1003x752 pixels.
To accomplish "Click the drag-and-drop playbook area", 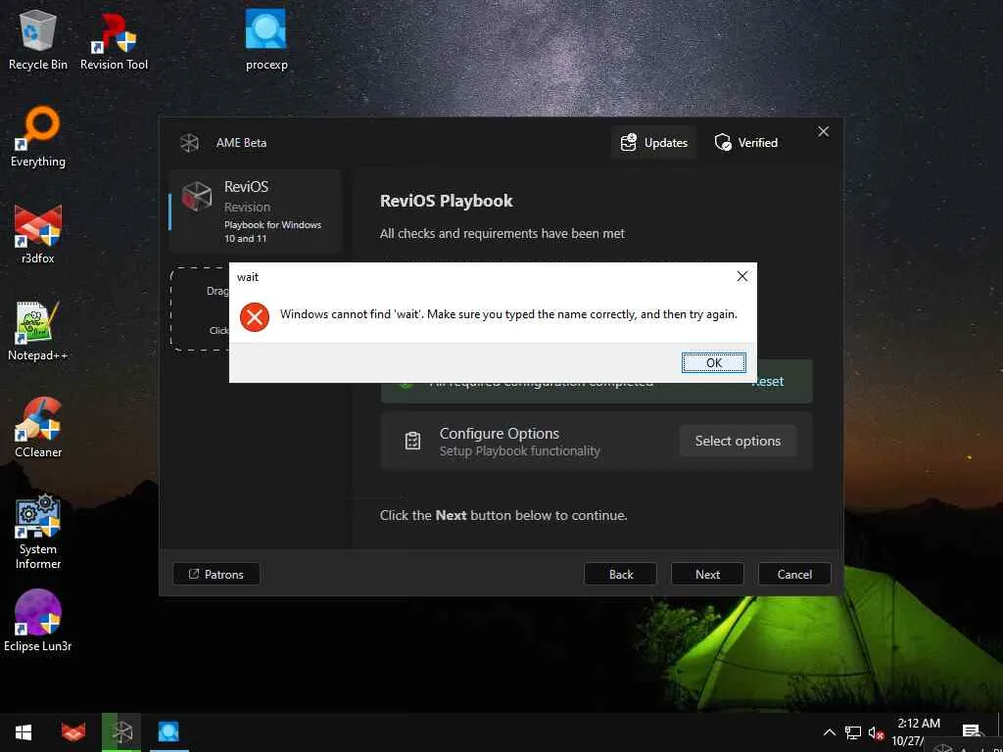I will tap(200, 309).
